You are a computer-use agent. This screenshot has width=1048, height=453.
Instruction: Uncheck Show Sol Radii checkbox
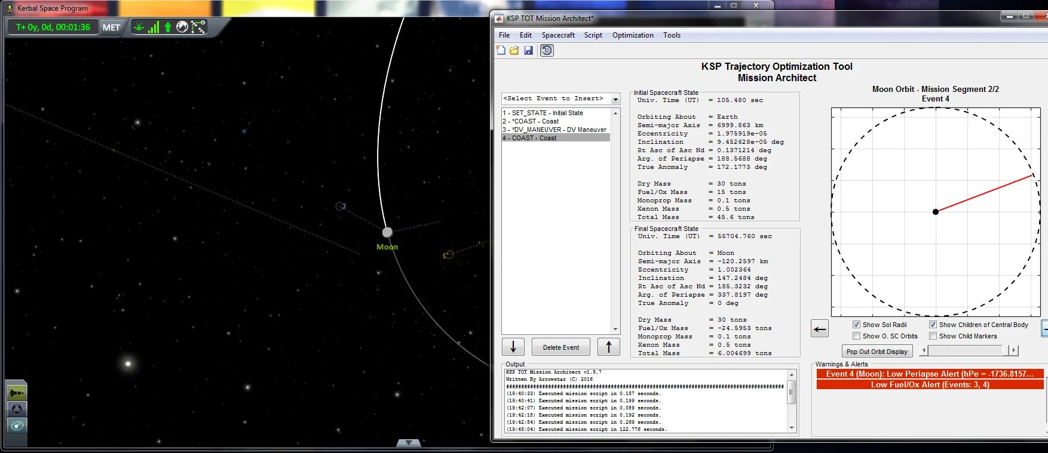tap(856, 325)
